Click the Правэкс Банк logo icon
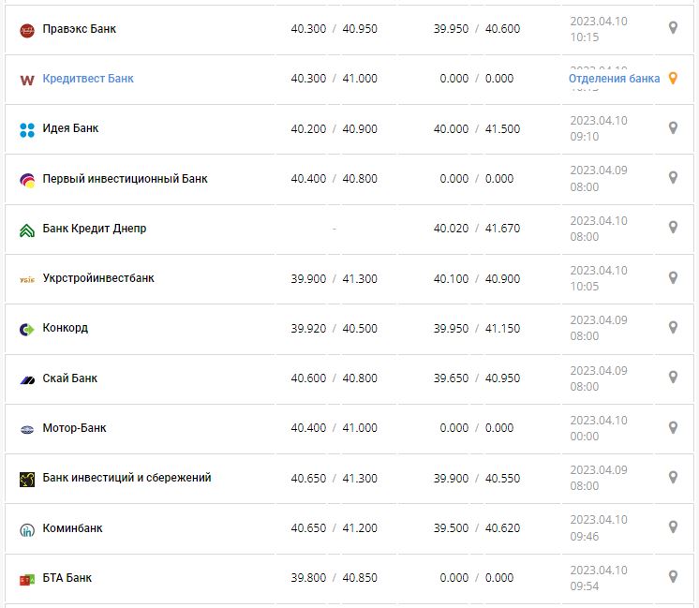Viewport: 699px width, 608px height. pos(27,30)
